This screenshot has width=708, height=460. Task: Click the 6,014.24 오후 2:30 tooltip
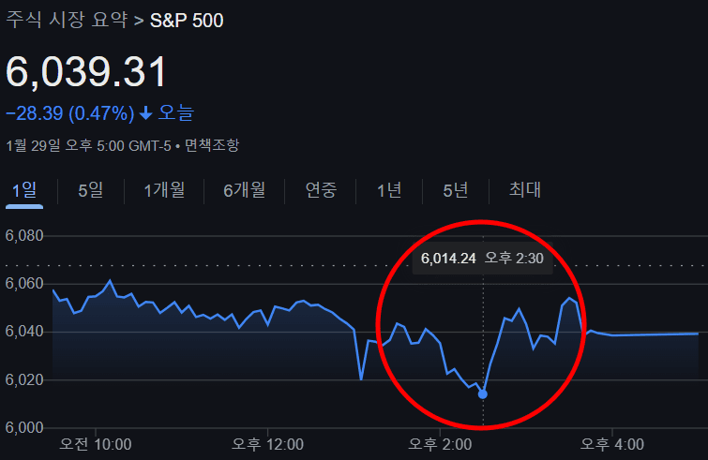click(482, 259)
